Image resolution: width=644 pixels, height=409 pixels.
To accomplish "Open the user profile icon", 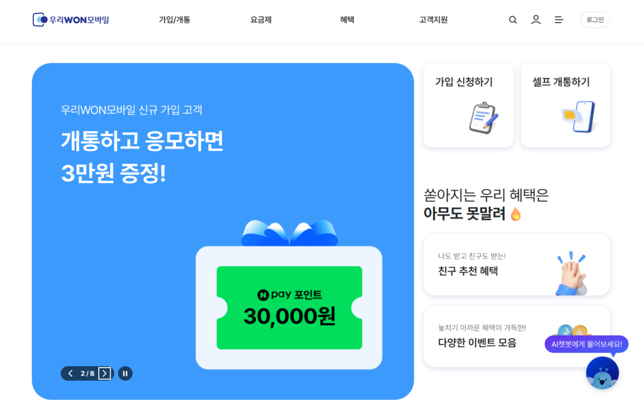I will pos(536,20).
